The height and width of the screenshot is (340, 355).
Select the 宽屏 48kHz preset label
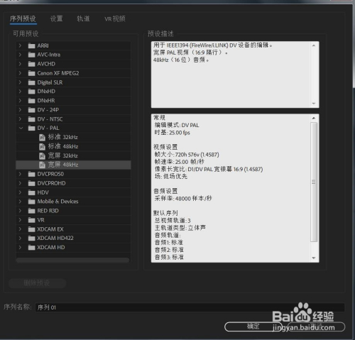pyautogui.click(x=63, y=165)
